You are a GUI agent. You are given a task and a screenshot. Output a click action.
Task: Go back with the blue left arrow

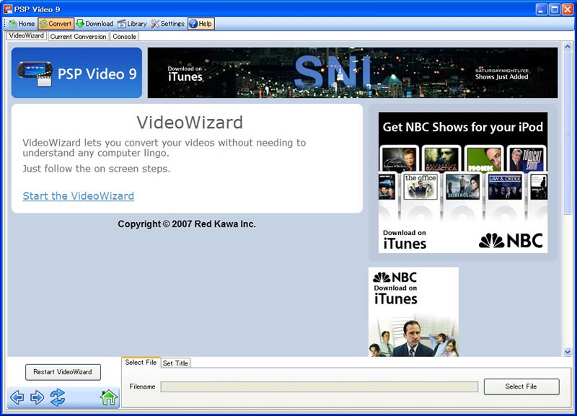coord(17,397)
